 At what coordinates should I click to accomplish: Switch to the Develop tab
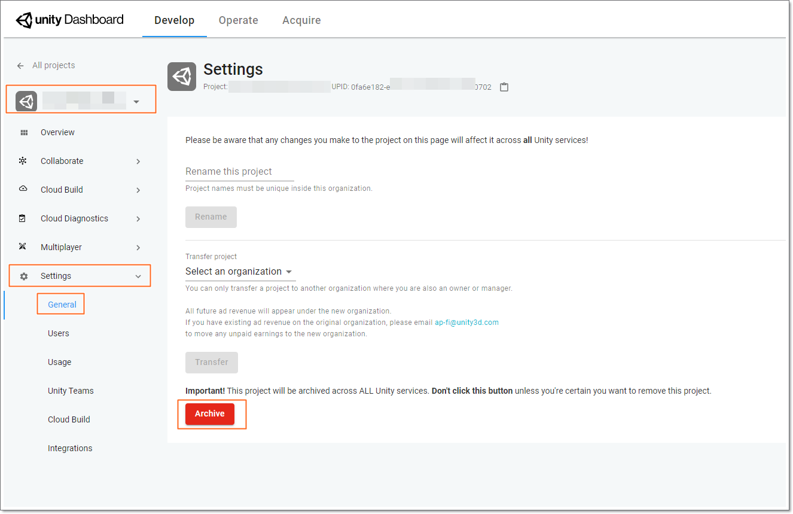click(x=174, y=20)
